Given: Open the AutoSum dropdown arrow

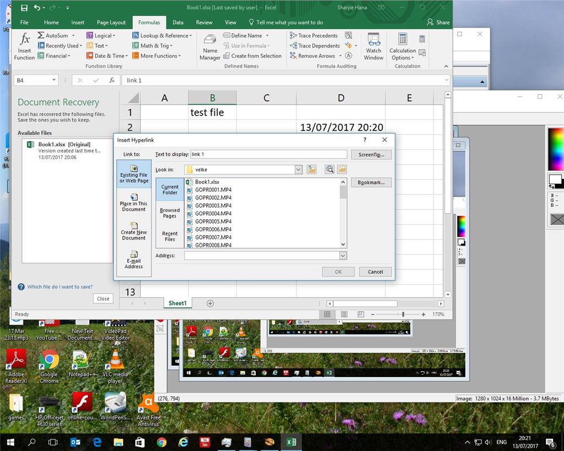Looking at the screenshot, I should 73,36.
